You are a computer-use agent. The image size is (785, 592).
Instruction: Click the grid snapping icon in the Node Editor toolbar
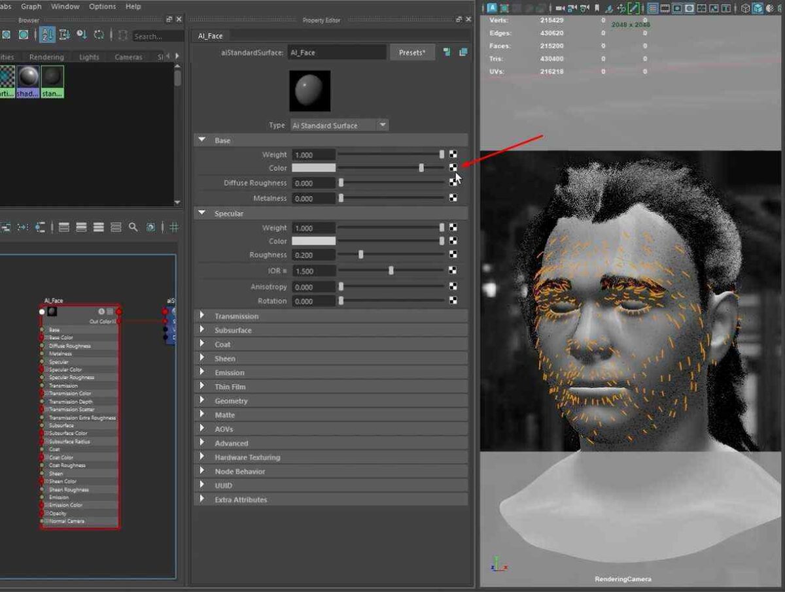173,227
